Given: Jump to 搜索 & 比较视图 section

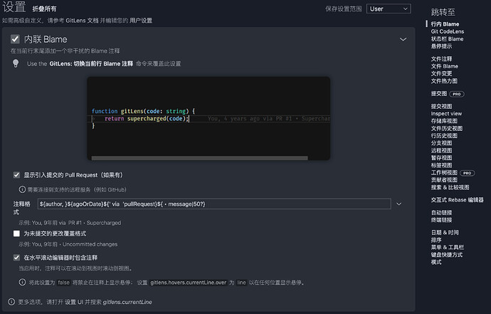Looking at the screenshot, I should 450,187.
